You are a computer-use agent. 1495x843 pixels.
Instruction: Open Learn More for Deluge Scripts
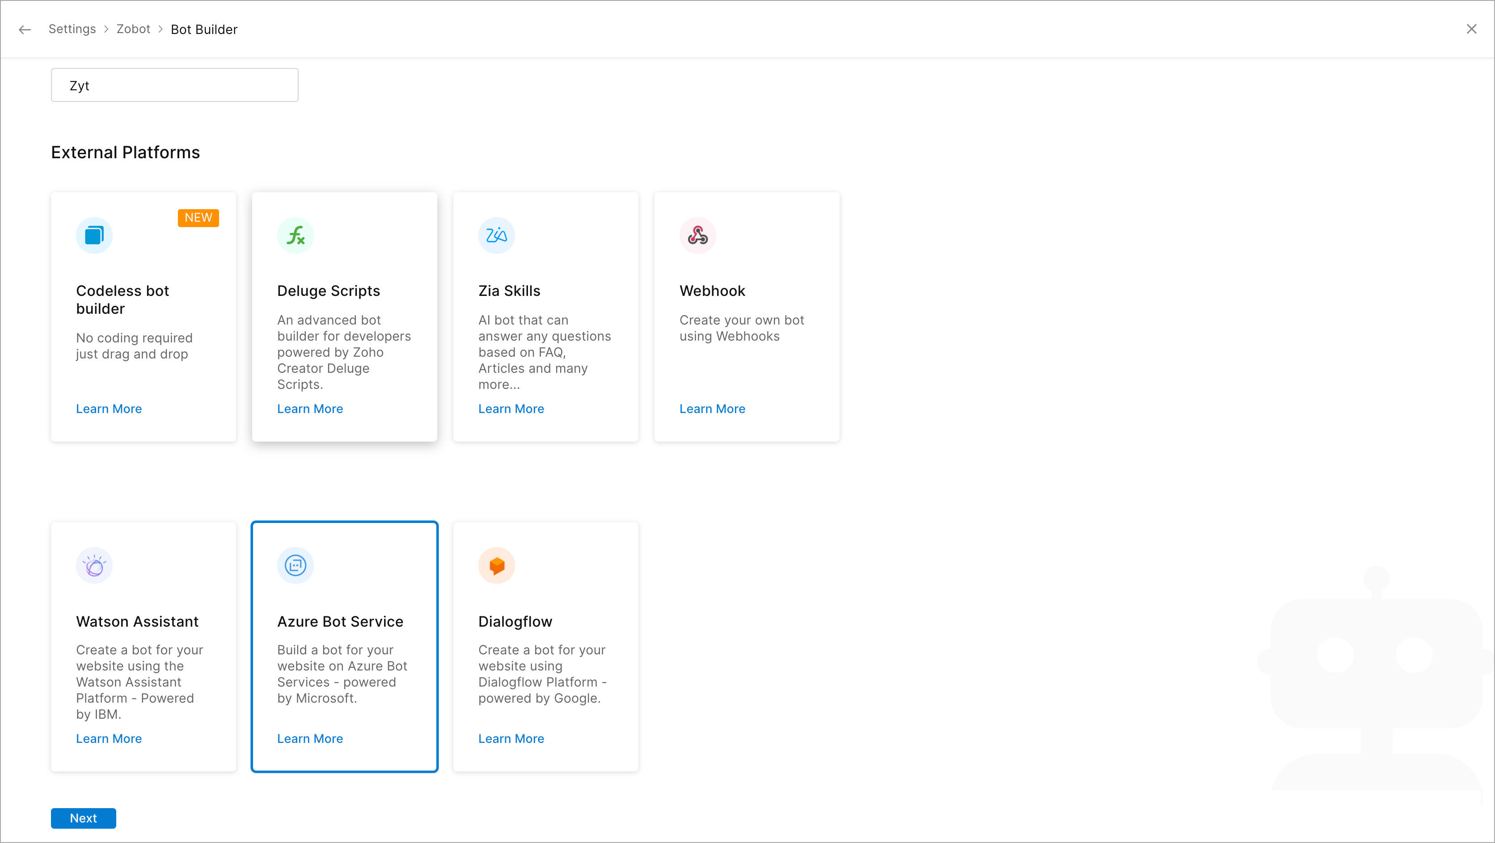point(310,409)
